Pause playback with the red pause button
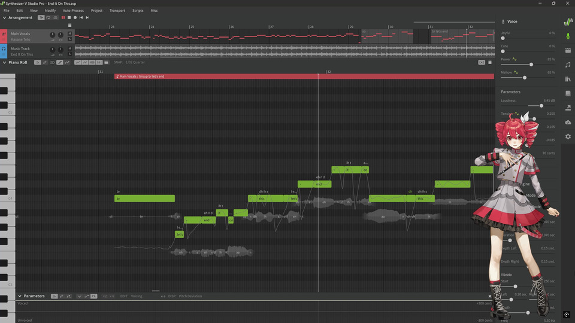This screenshot has width=575, height=323. [x=63, y=17]
